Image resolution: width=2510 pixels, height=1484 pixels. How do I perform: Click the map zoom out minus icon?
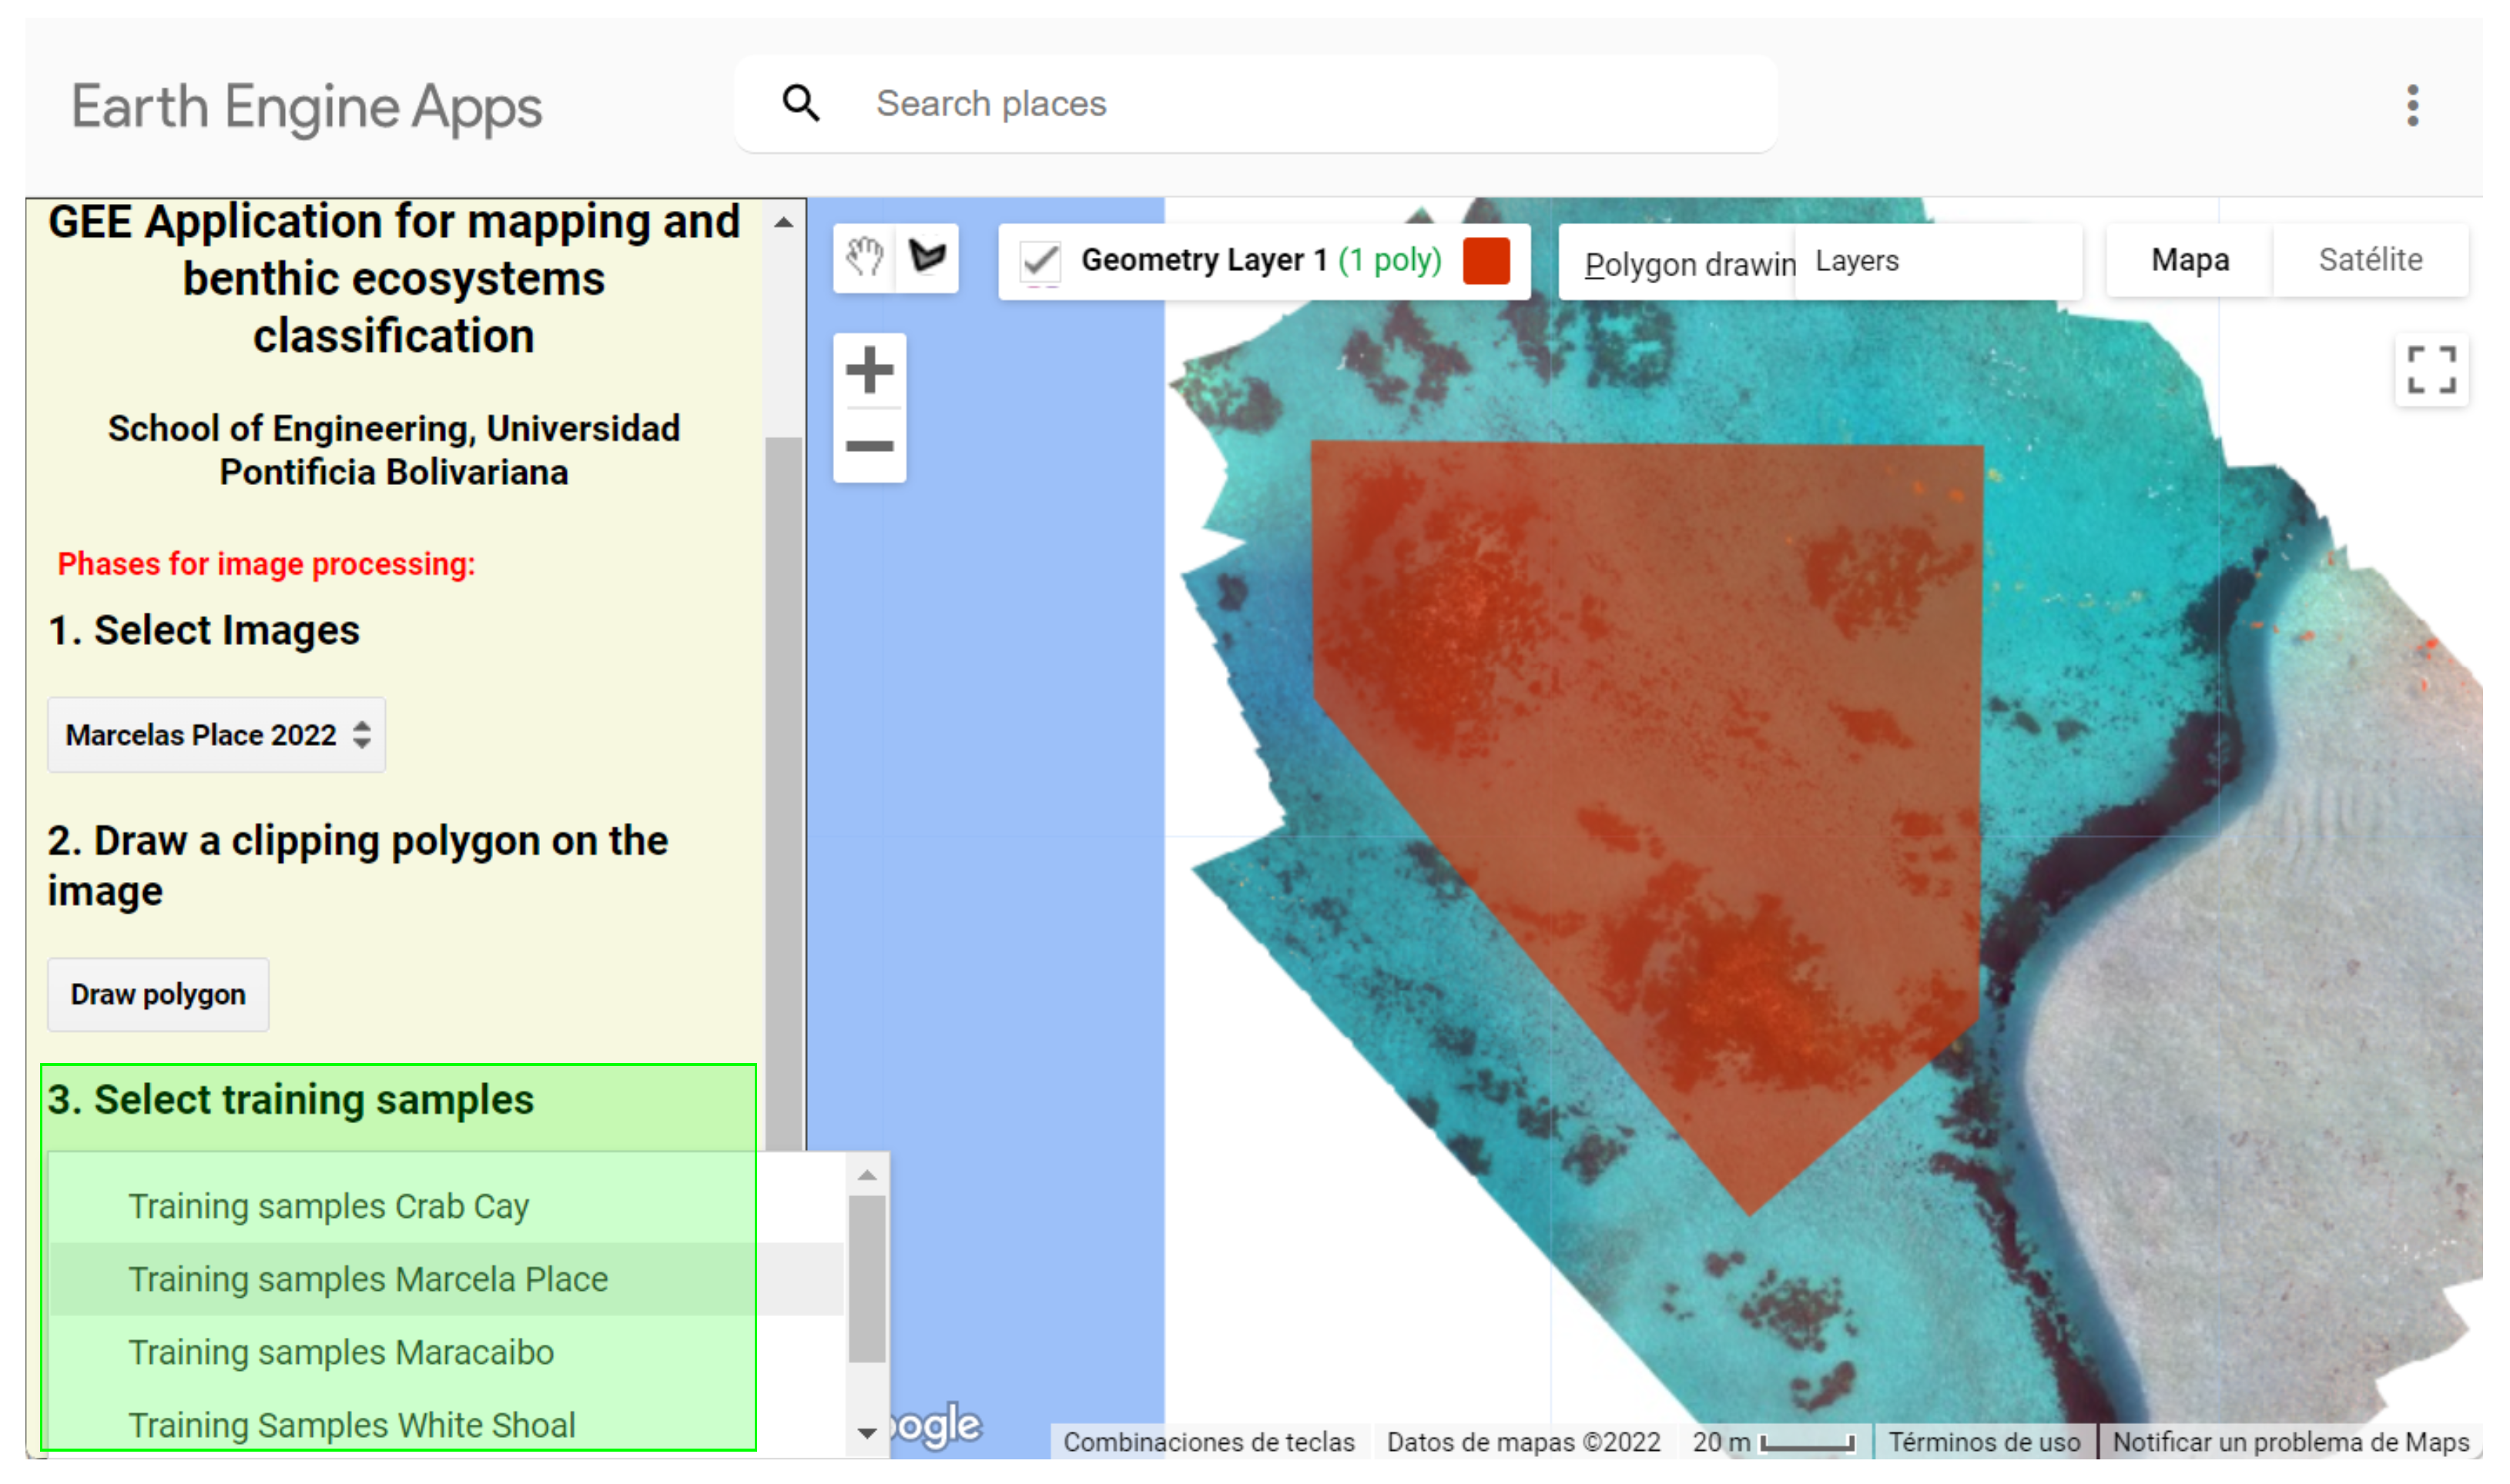(870, 446)
